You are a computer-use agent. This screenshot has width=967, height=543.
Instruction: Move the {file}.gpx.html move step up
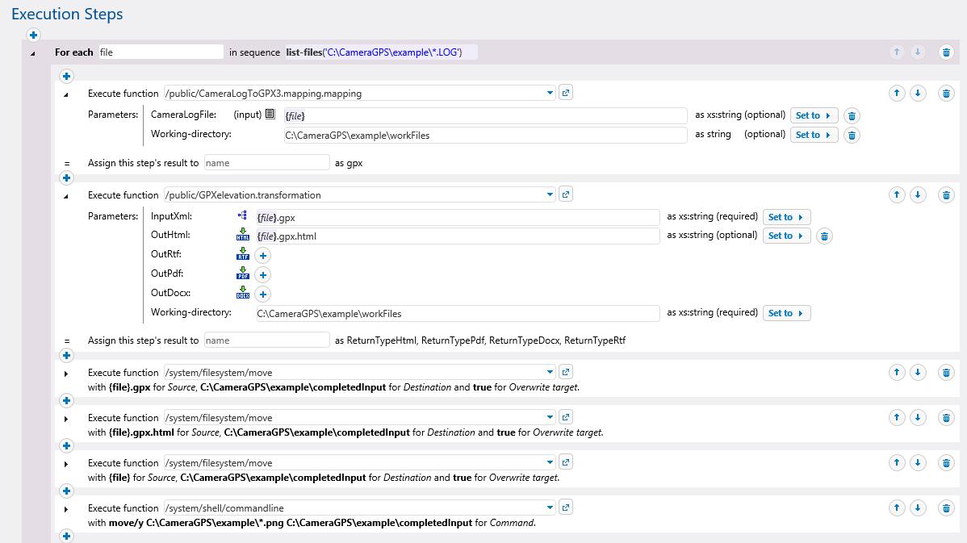pos(897,417)
